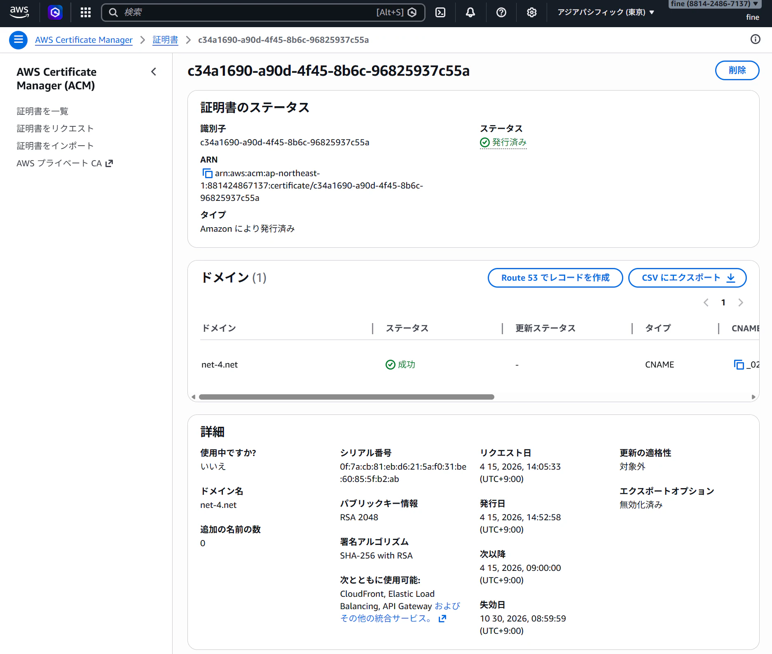Open the settings gear in top bar
Image resolution: width=772 pixels, height=654 pixels.
tap(532, 12)
